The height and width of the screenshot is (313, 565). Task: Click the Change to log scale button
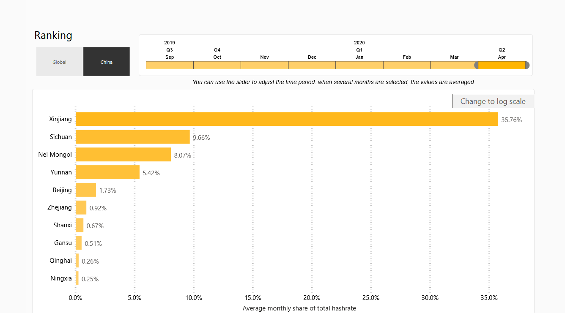493,101
